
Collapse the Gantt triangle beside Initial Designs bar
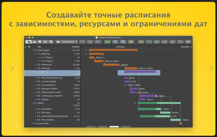86,51
